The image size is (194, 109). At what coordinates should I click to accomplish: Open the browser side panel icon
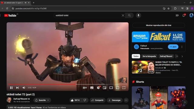tap(187, 8)
